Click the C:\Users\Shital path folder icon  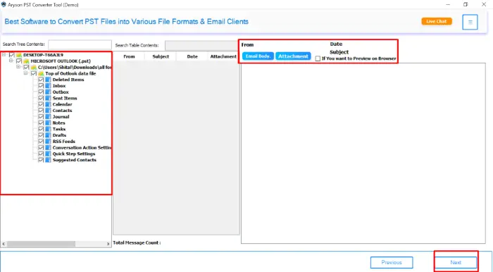[x=34, y=67]
